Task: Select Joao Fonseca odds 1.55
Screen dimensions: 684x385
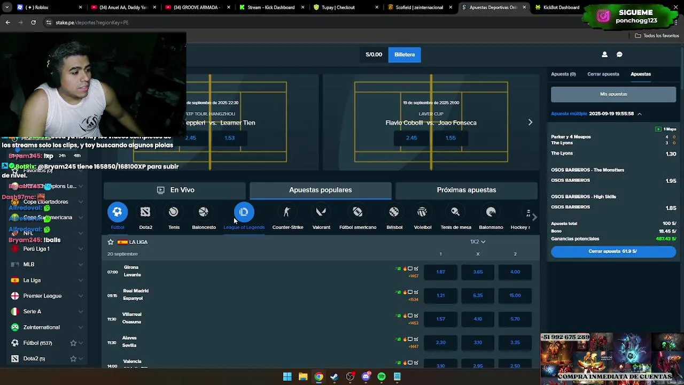Action: click(x=450, y=138)
